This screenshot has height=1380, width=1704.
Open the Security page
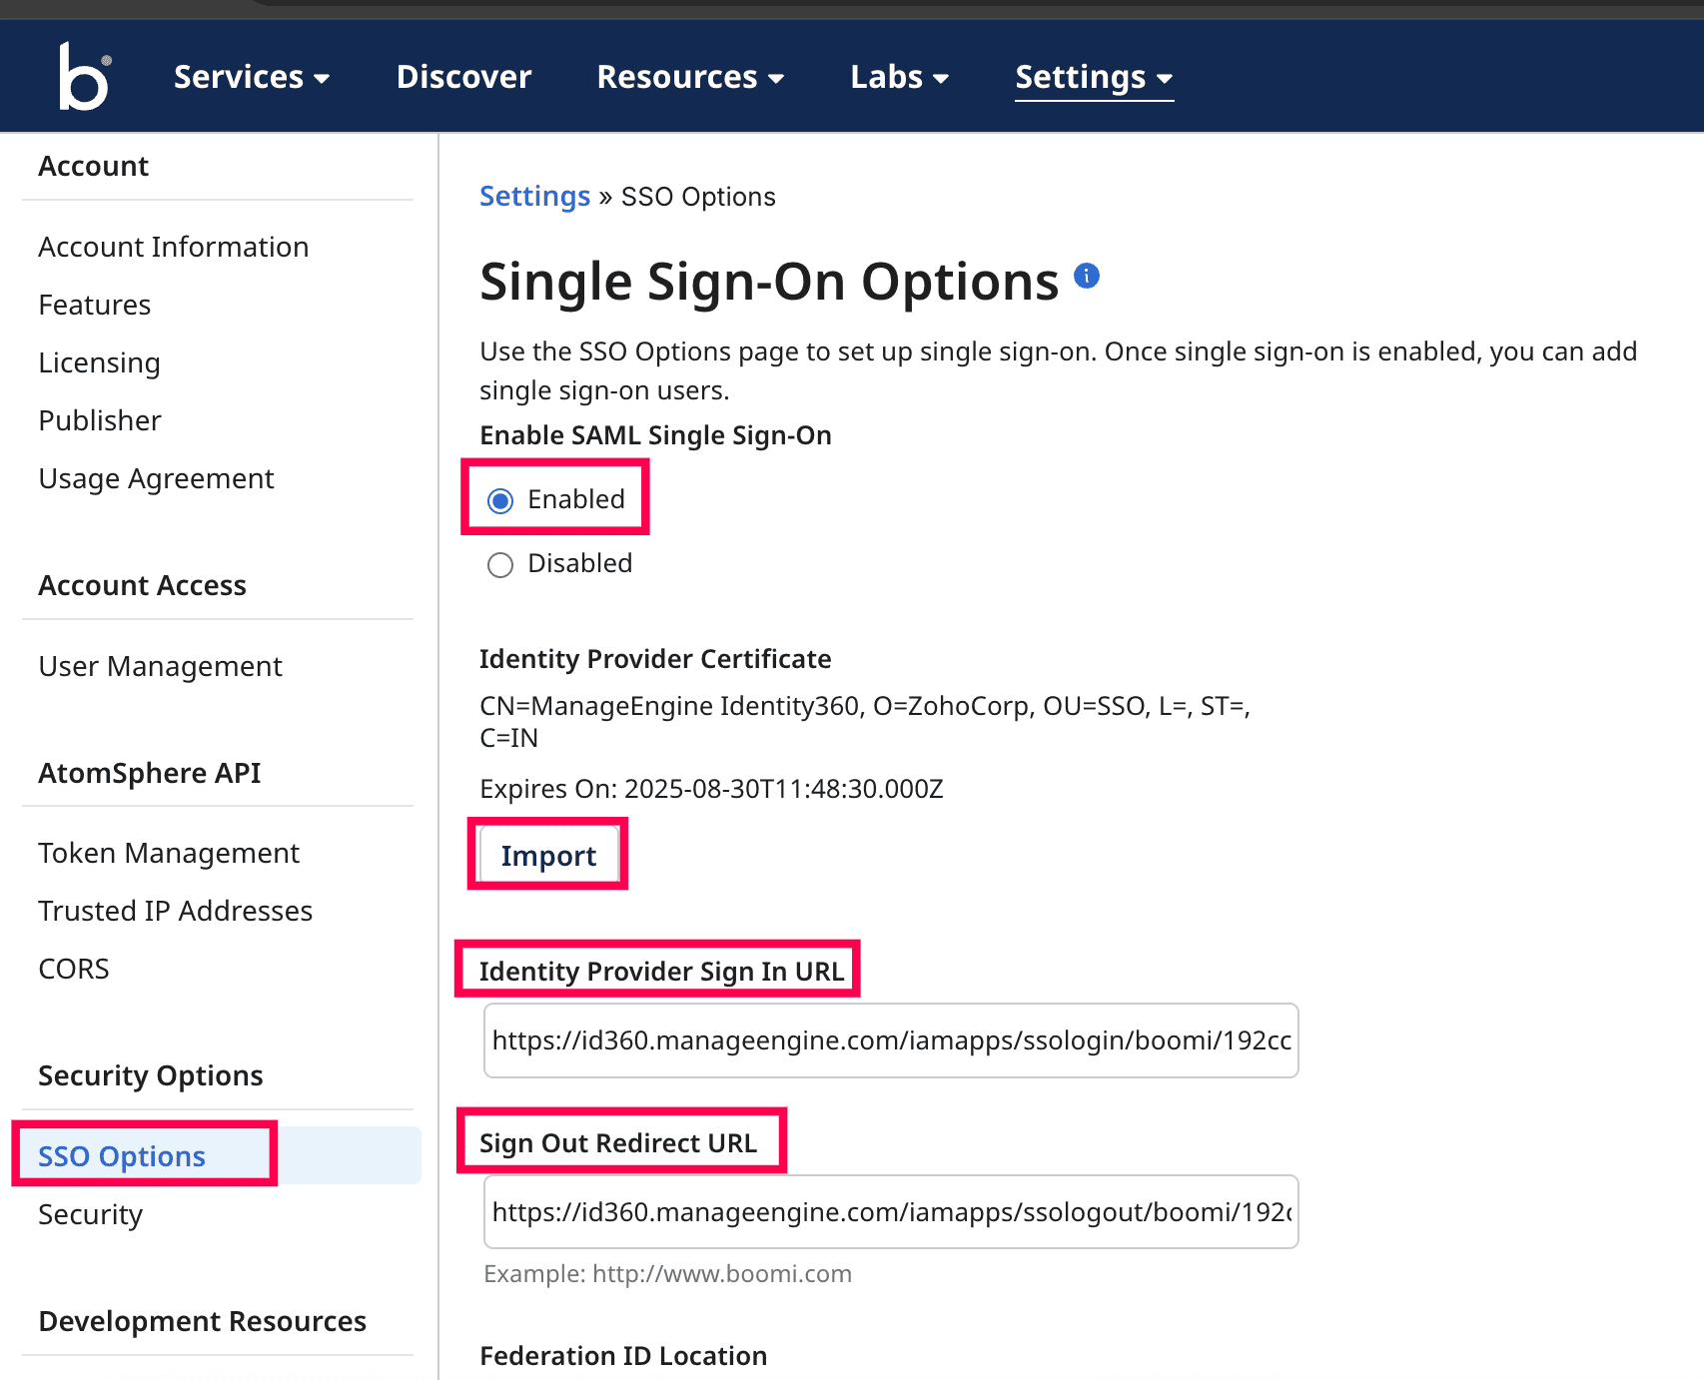pyautogui.click(x=90, y=1214)
